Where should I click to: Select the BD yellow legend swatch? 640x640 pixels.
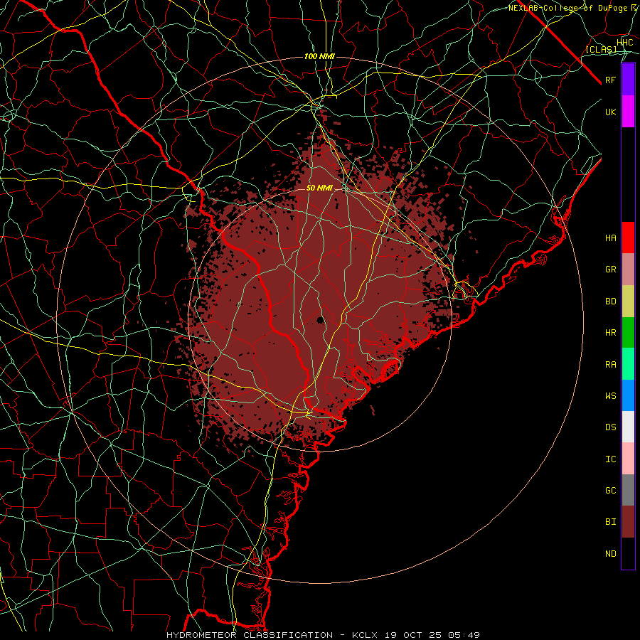pyautogui.click(x=628, y=302)
